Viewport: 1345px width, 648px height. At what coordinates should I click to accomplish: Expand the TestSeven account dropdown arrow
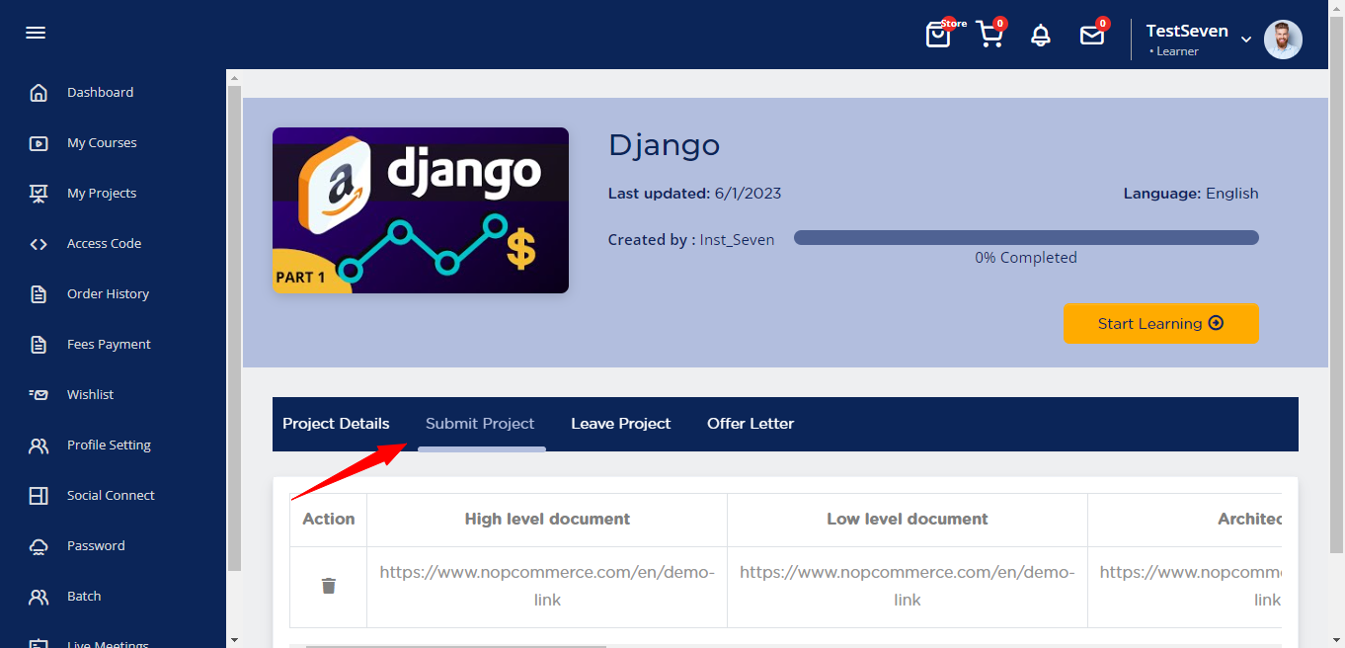click(x=1246, y=40)
